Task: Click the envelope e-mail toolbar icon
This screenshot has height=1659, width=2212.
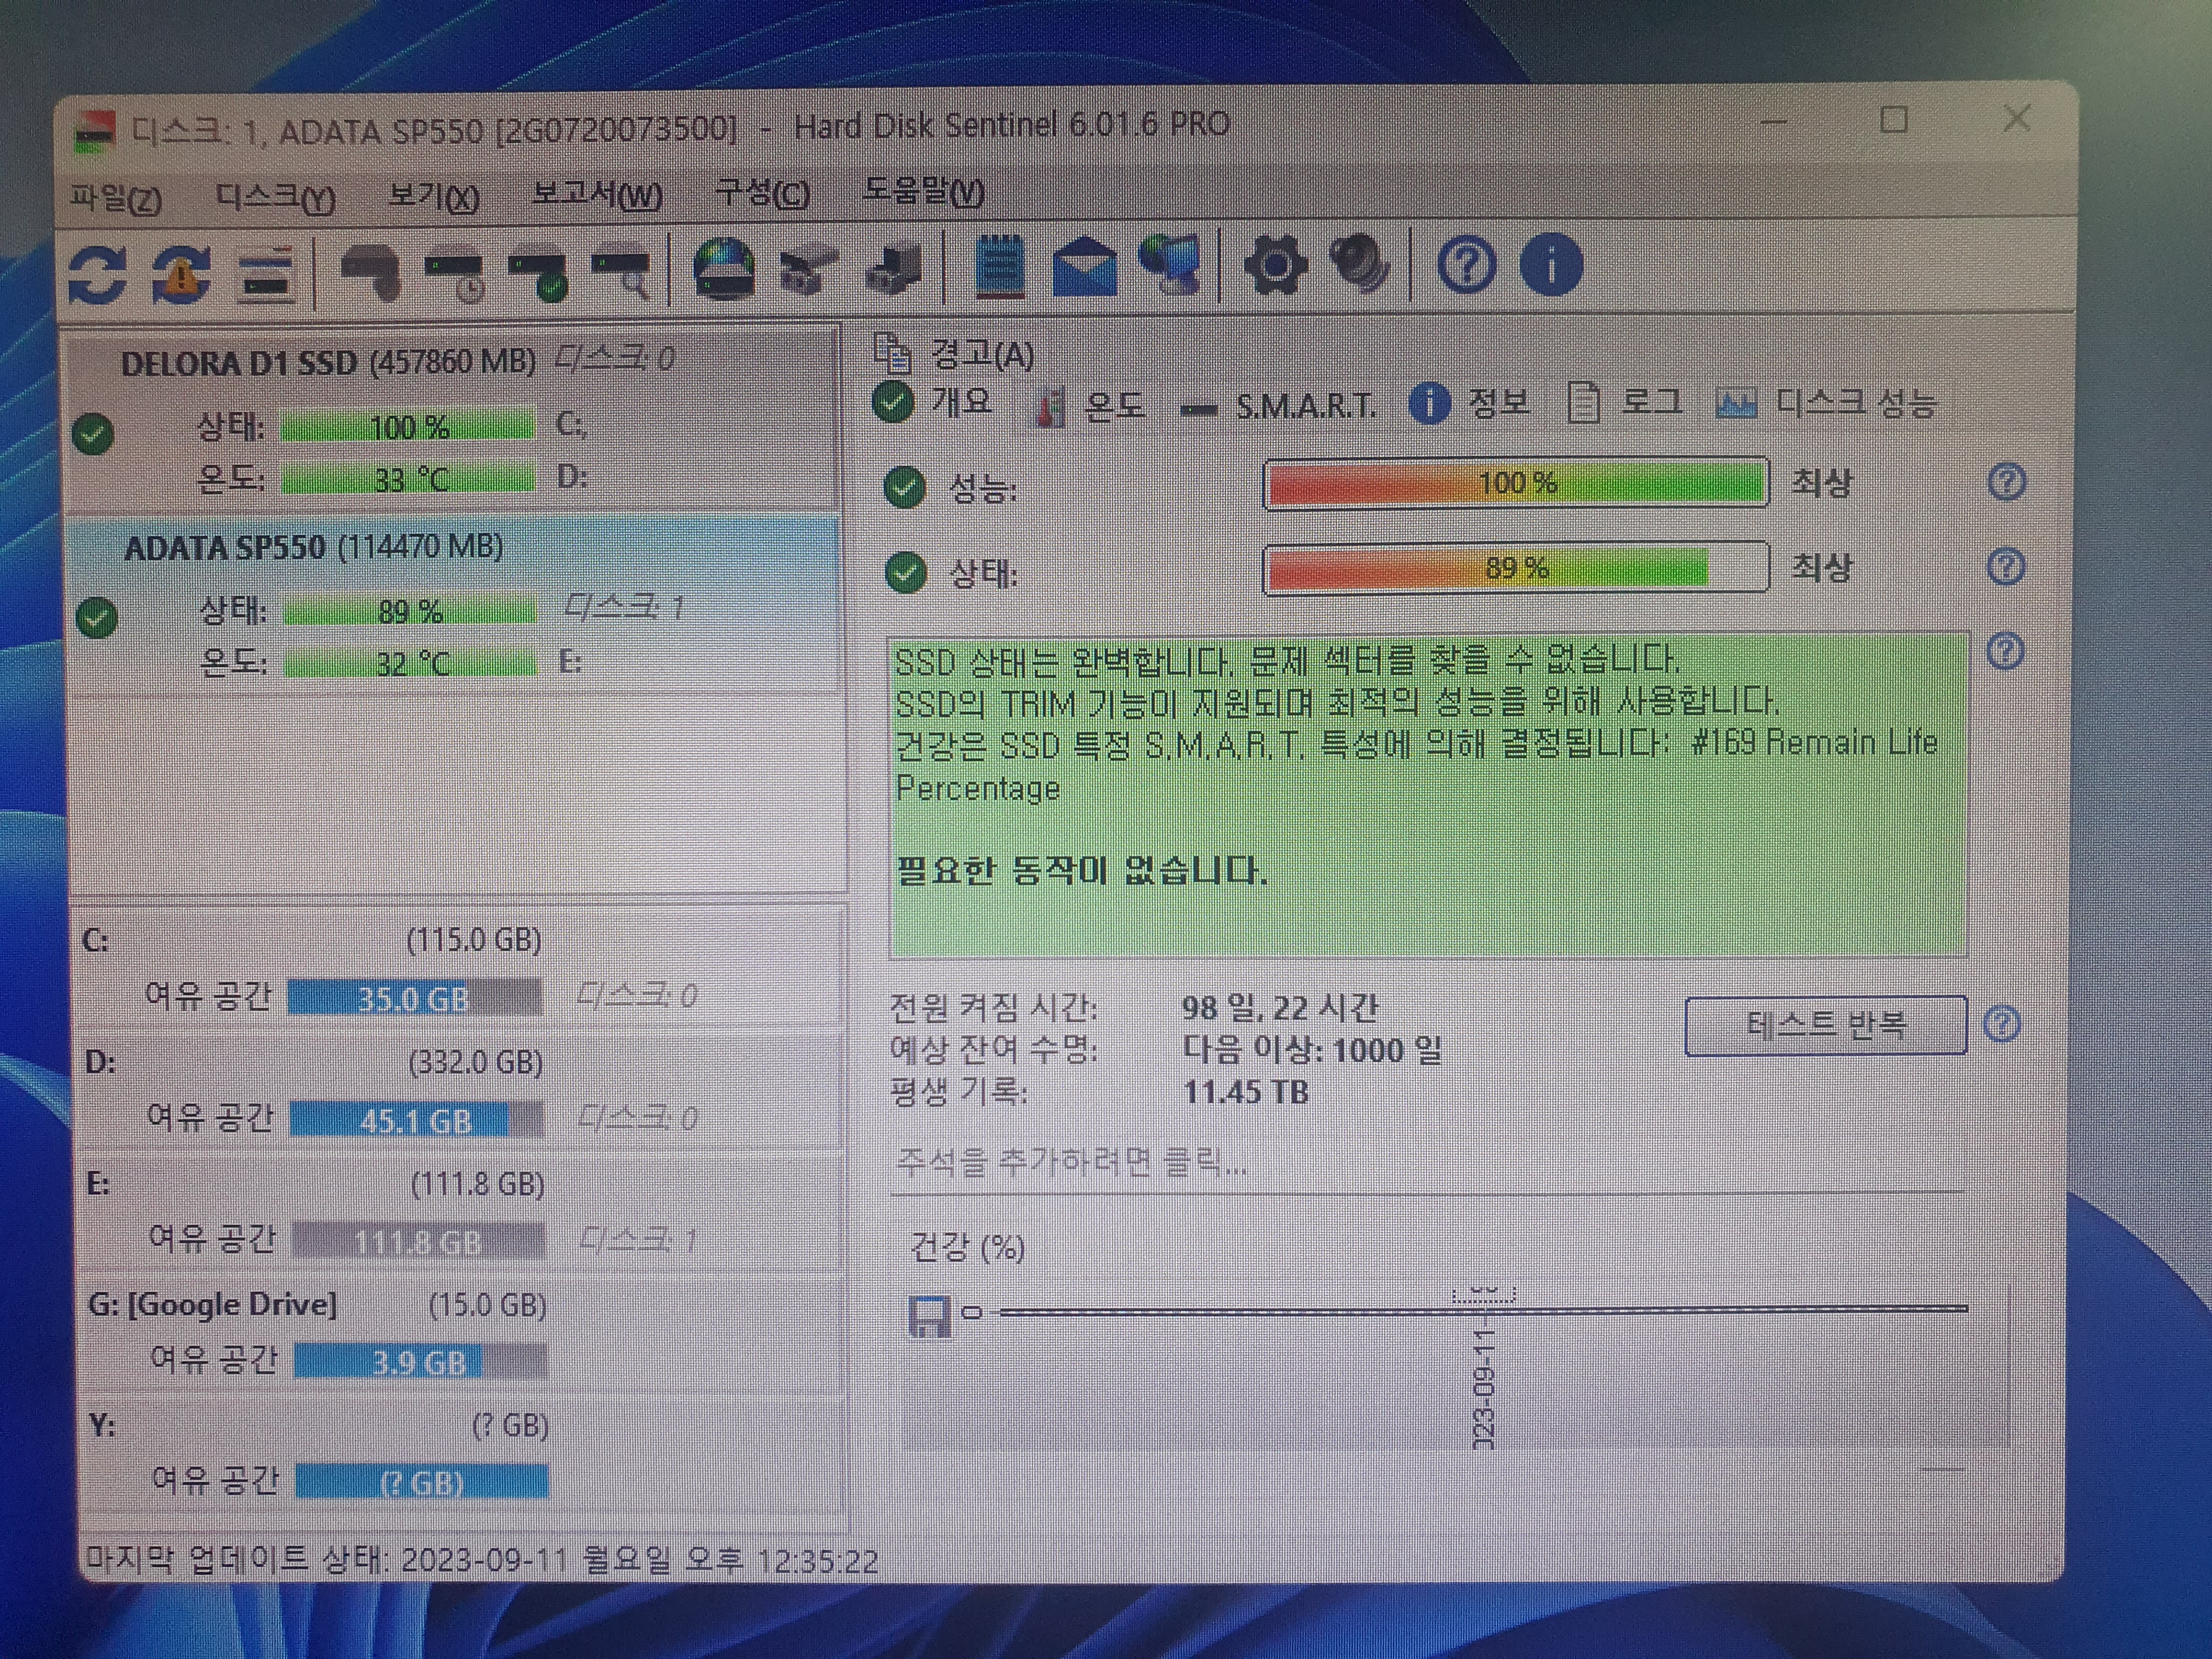Action: (x=1084, y=268)
